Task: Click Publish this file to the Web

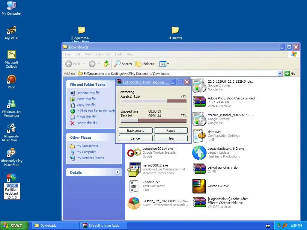Action: click(92, 111)
